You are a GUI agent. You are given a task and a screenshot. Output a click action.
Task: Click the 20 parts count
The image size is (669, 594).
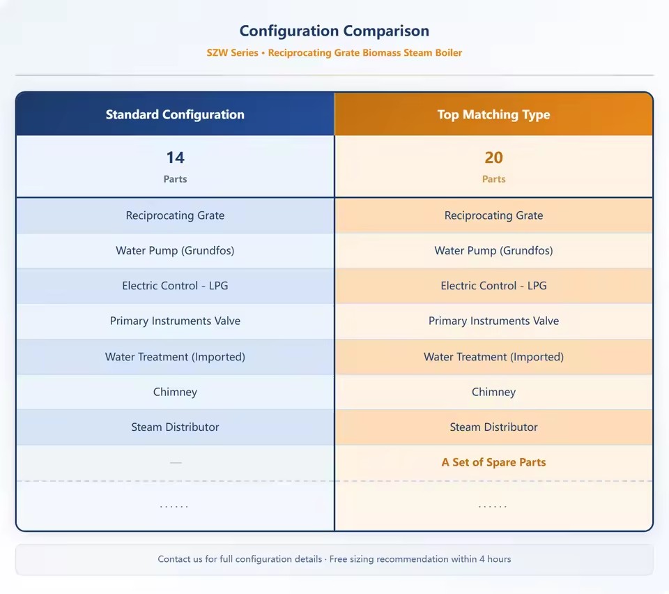click(493, 158)
